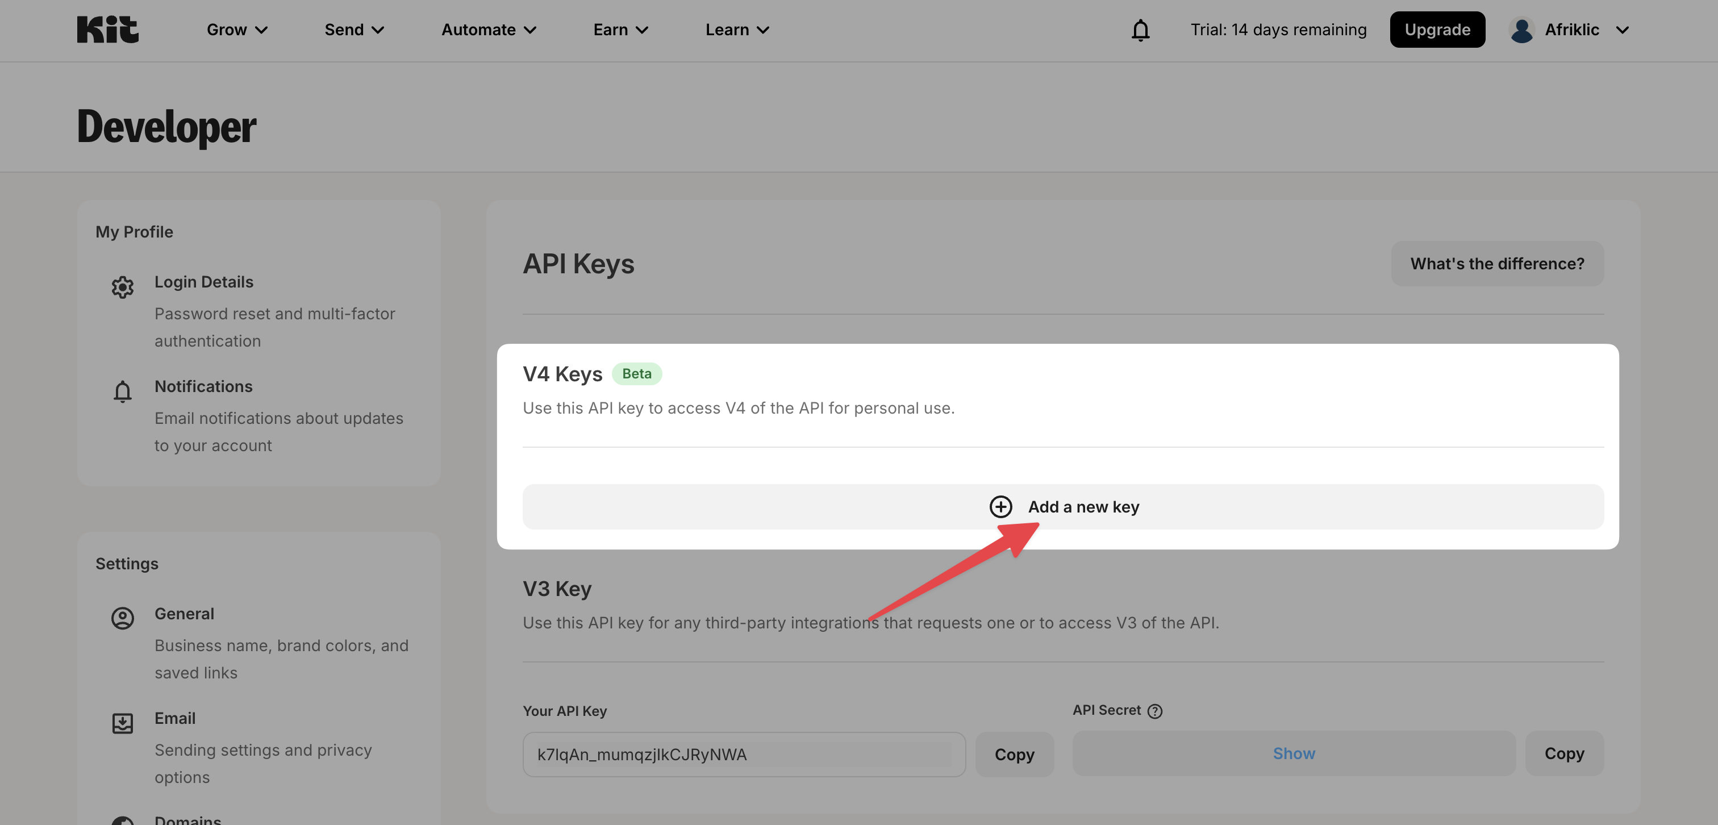Expand the Send dropdown menu
This screenshot has height=825, width=1718.
tap(354, 30)
